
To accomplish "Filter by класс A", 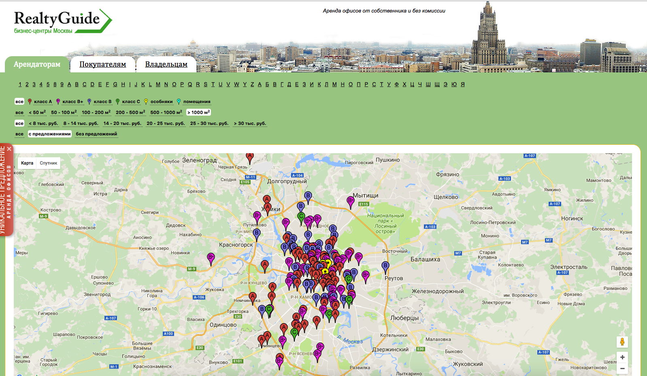I will (x=43, y=102).
